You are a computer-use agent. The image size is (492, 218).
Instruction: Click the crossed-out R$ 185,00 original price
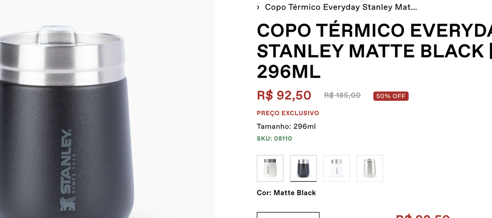[342, 95]
